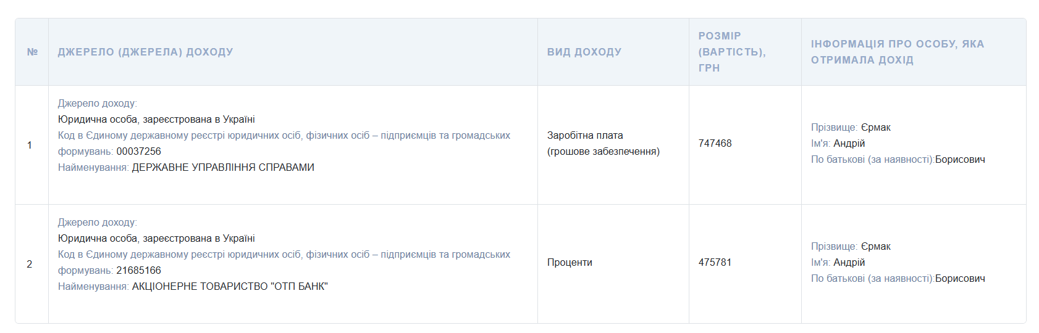
Task: Click surname Єрмак in the first row
Action: tap(875, 127)
